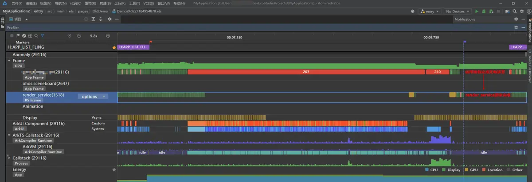This screenshot has height=182, width=532.
Task: Open the VCS(S) menu
Action: point(149,3)
